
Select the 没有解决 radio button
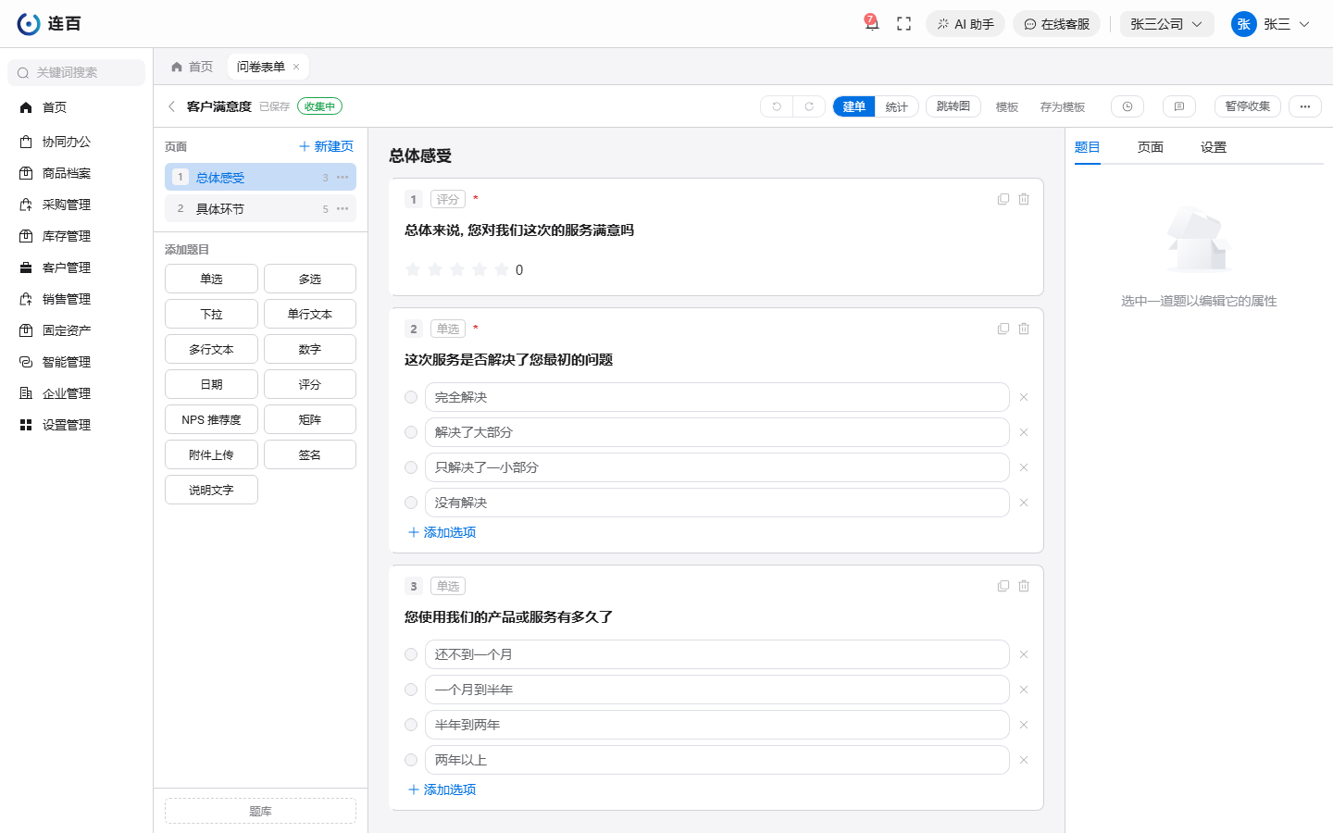[411, 503]
